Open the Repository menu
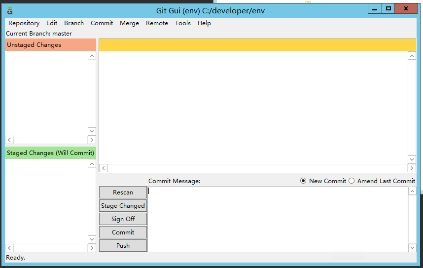The image size is (423, 268). coord(24,23)
